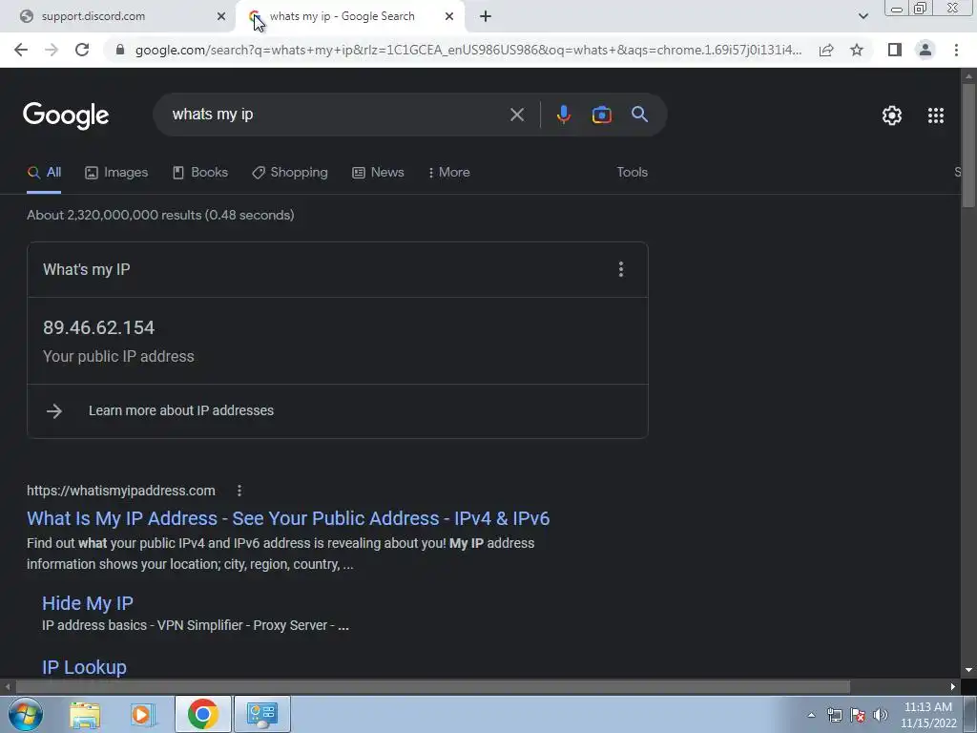Click the scroll right arrow
The width and height of the screenshot is (977, 733).
pos(953,687)
